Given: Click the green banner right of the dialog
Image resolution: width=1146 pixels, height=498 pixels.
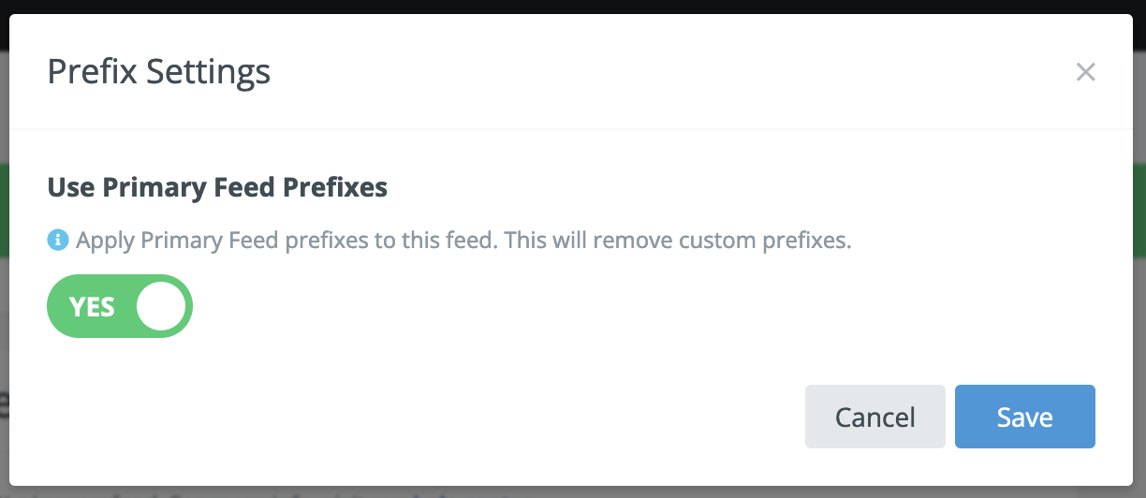Looking at the screenshot, I should 1139,211.
